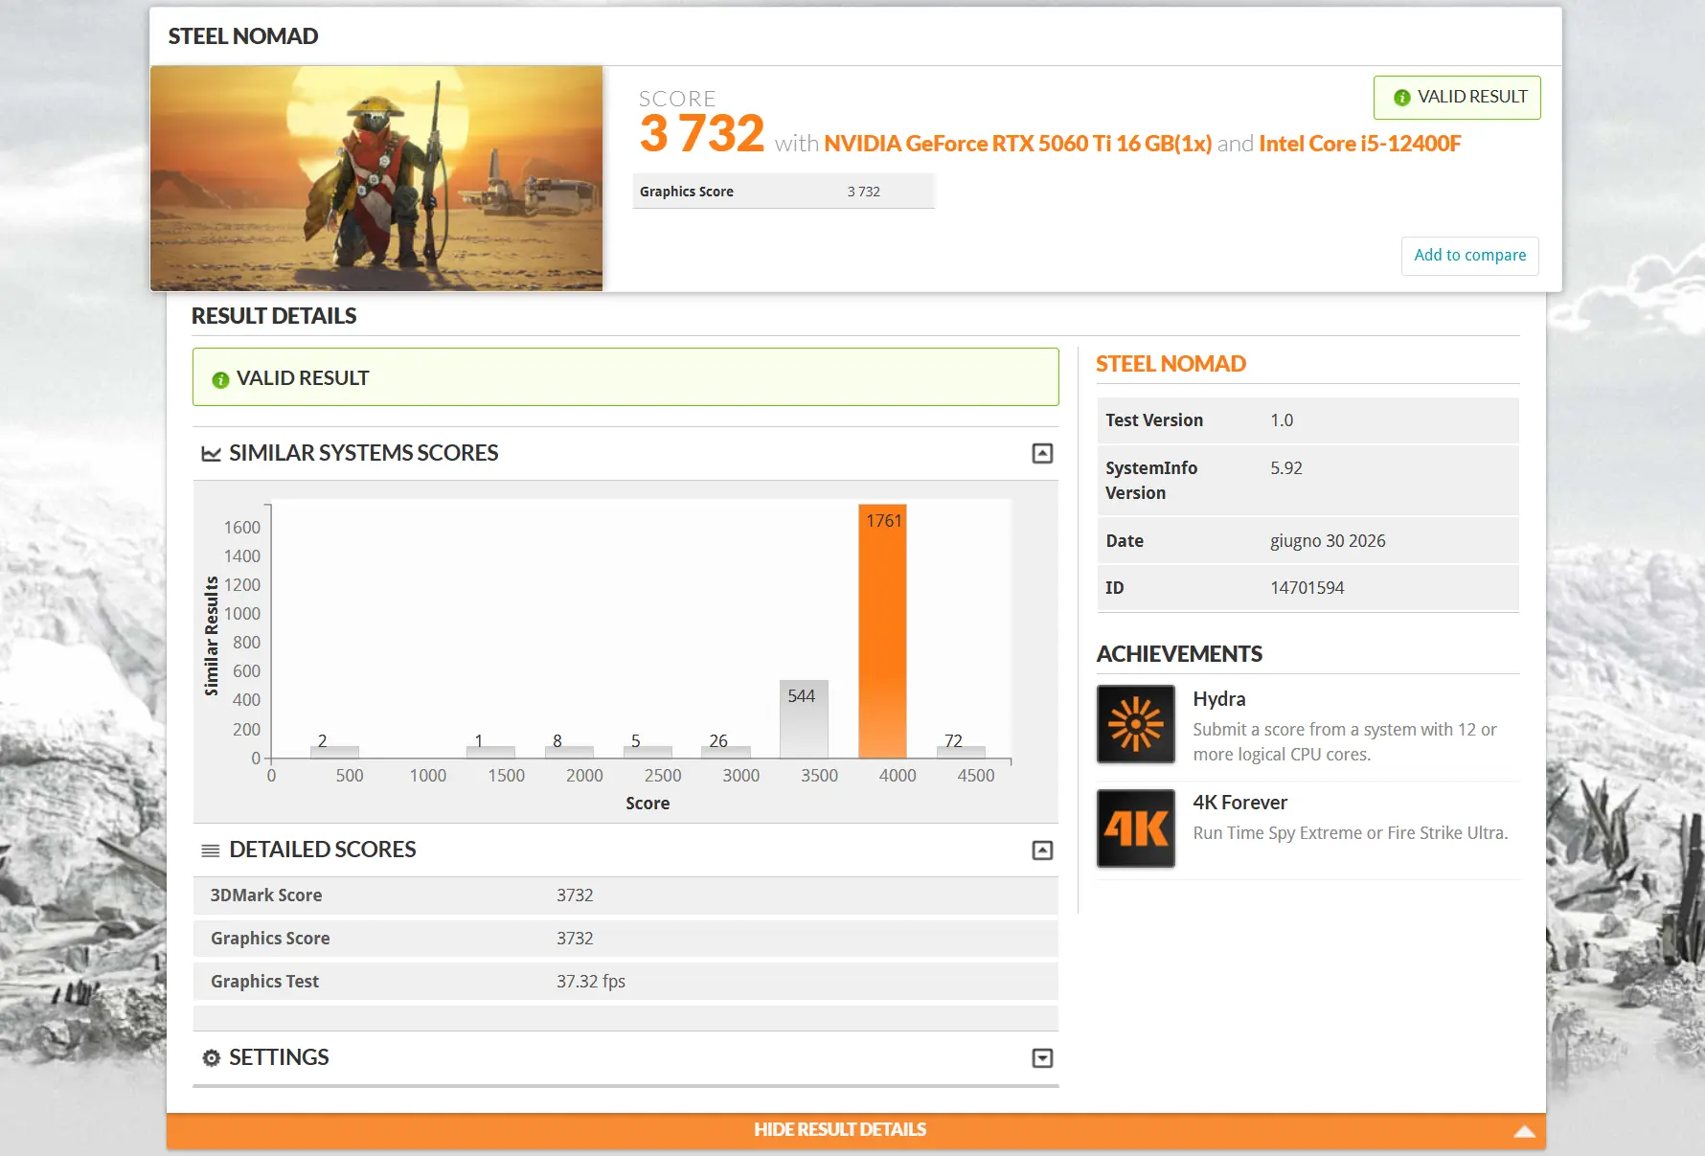Click the 4K Forever achievement title
This screenshot has height=1156, width=1705.
1239,803
